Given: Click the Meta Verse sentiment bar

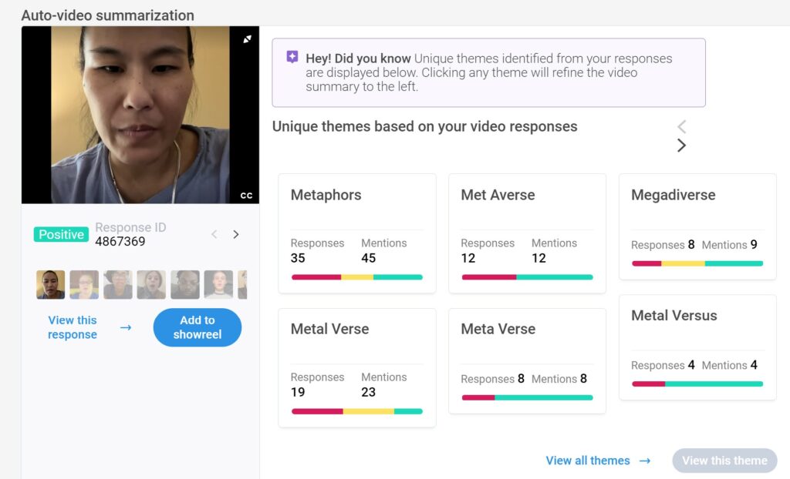Looking at the screenshot, I should pos(528,398).
